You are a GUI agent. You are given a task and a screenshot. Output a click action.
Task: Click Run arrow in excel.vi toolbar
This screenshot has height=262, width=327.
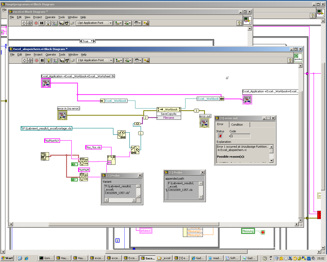coord(24,23)
